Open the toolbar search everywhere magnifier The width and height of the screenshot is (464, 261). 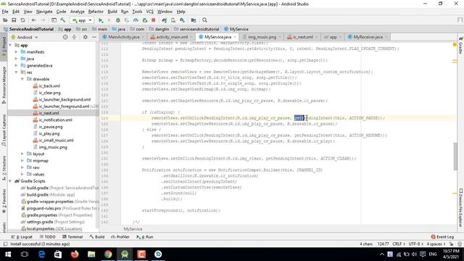(204, 20)
